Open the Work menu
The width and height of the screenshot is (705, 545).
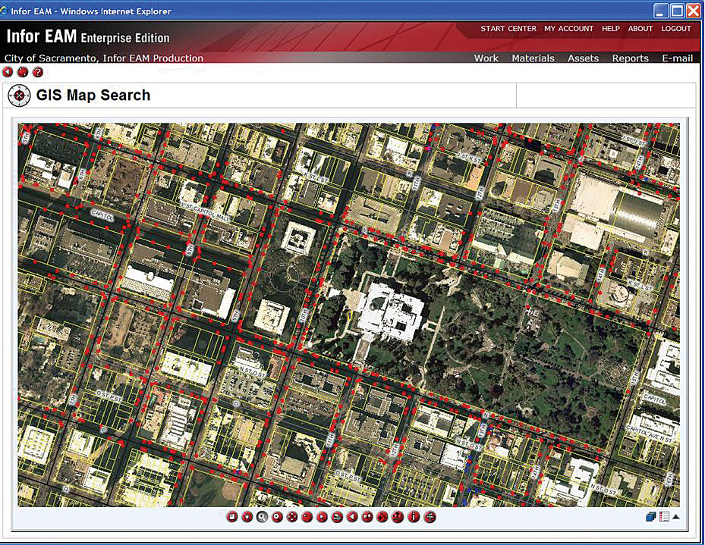point(486,58)
